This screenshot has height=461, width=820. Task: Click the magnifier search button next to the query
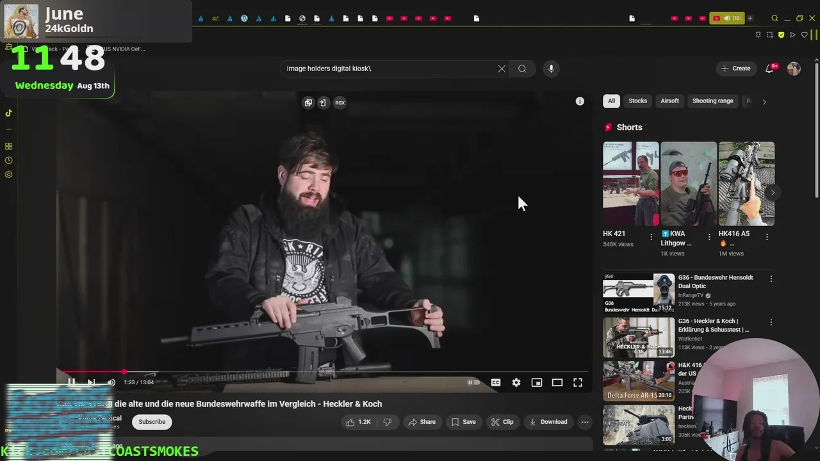click(x=522, y=69)
